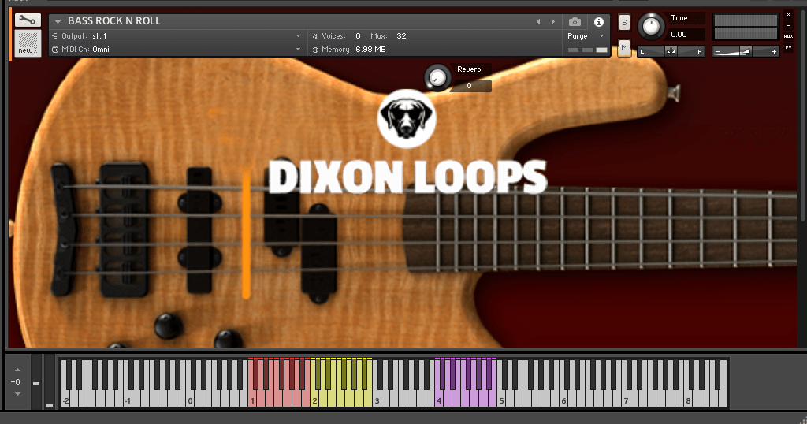The width and height of the screenshot is (807, 424).
Task: Shift keyboard octave down with arrow
Action: (x=17, y=394)
